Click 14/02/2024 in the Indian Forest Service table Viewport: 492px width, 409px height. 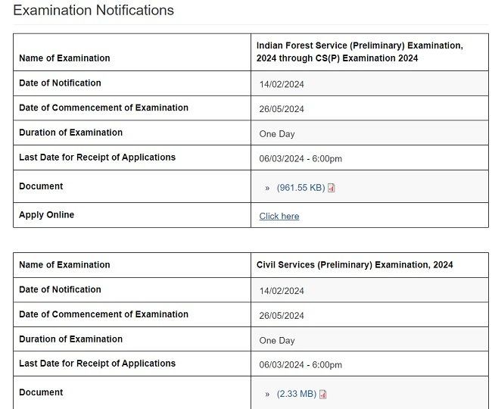click(282, 85)
